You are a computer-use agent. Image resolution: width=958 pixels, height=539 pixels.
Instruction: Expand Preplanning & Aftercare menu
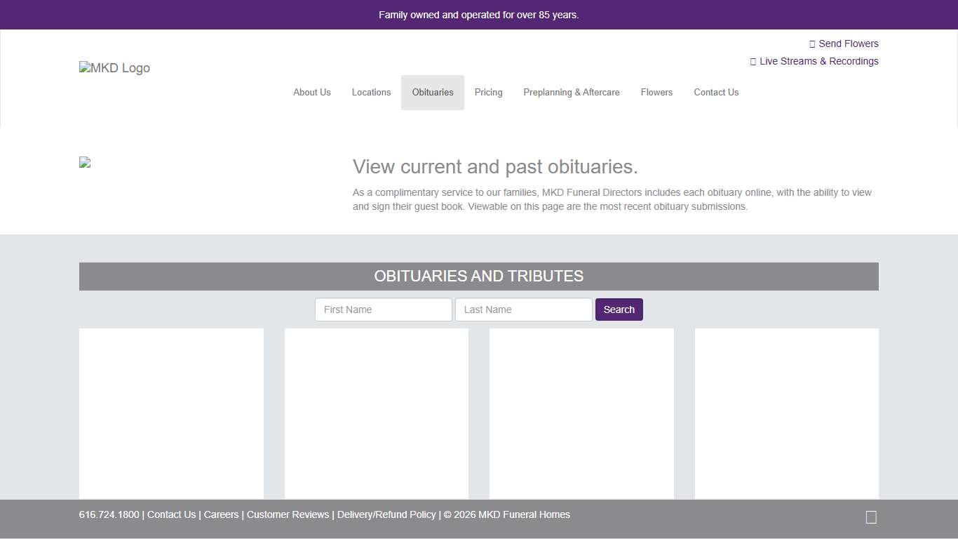pos(571,92)
